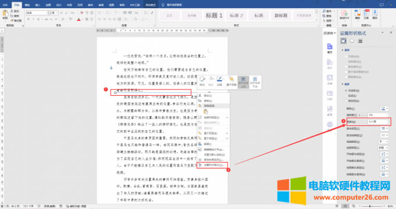Switch to the Effects pentagon tab in pane
The height and width of the screenshot is (209, 396).
(x=352, y=41)
